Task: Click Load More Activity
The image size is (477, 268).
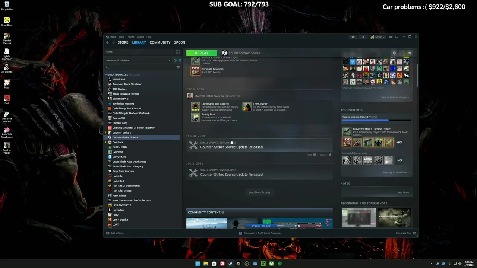Action: [x=259, y=192]
